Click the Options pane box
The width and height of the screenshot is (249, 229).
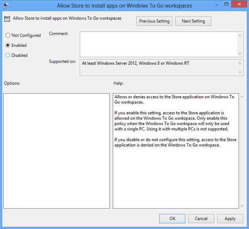[56, 151]
